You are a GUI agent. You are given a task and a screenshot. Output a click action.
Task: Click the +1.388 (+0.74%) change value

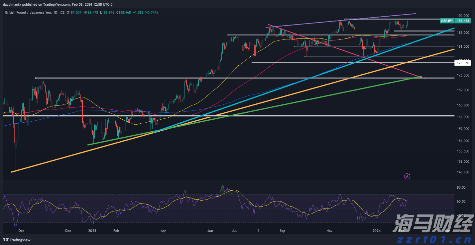pyautogui.click(x=146, y=12)
